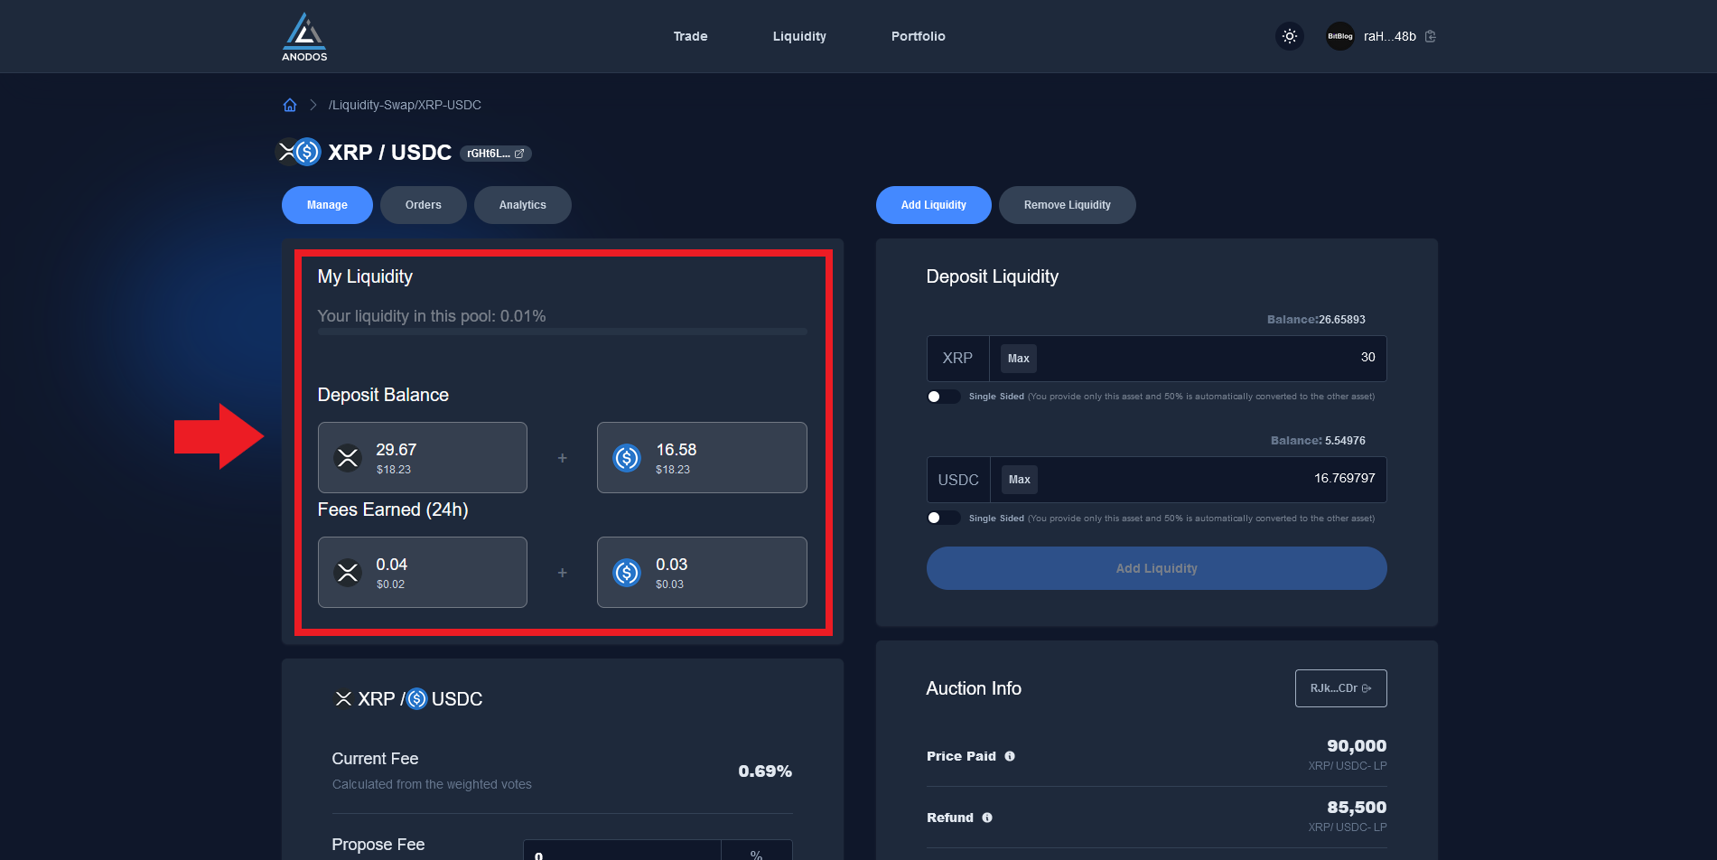Open the rGHt6L... pool address link

click(x=496, y=154)
